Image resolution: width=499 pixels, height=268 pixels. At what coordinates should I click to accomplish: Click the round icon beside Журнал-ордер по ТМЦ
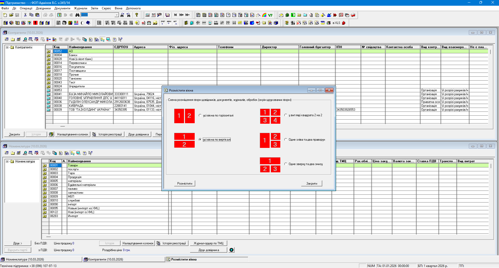(231, 250)
